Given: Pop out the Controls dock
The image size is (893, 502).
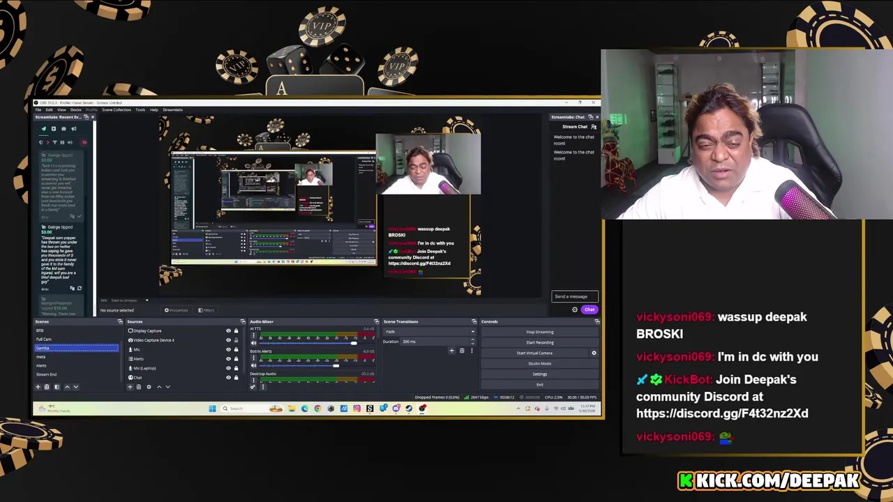Looking at the screenshot, I should coord(597,321).
